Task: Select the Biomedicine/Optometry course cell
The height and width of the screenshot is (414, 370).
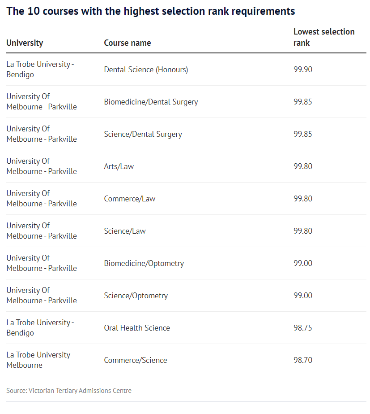Action: coord(144,263)
